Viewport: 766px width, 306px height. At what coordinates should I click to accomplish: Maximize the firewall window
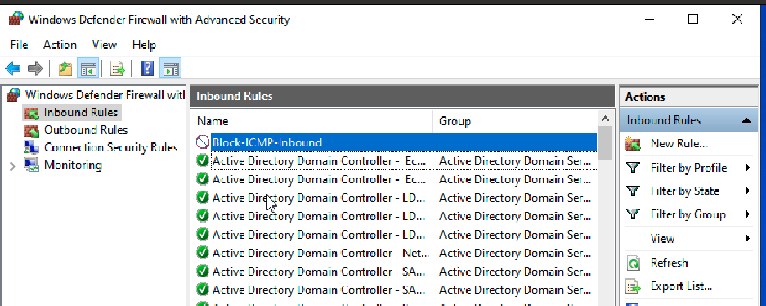tap(692, 19)
